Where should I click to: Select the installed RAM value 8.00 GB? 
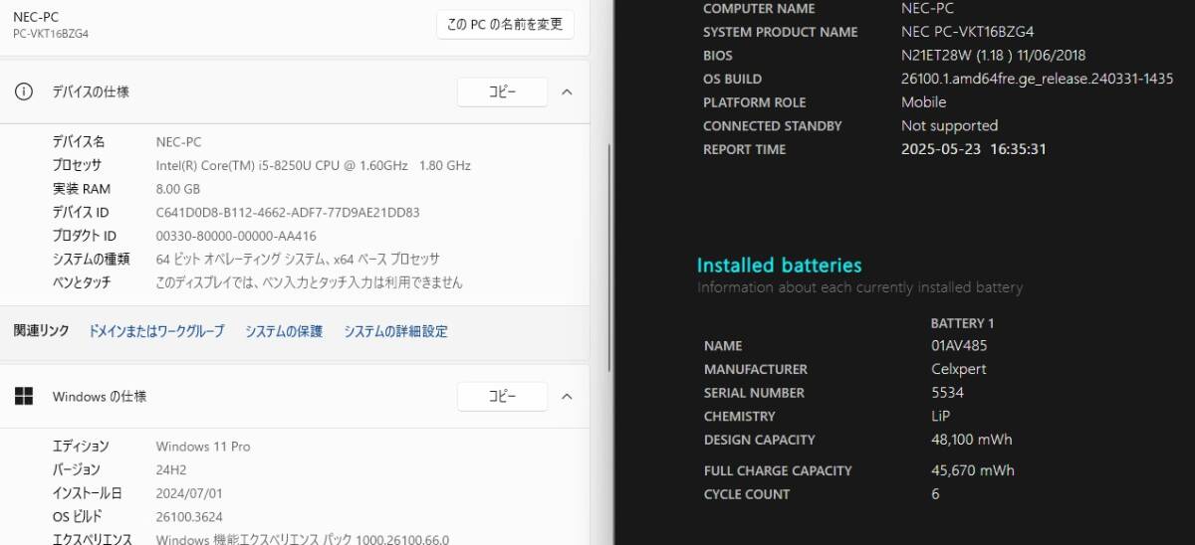[178, 189]
